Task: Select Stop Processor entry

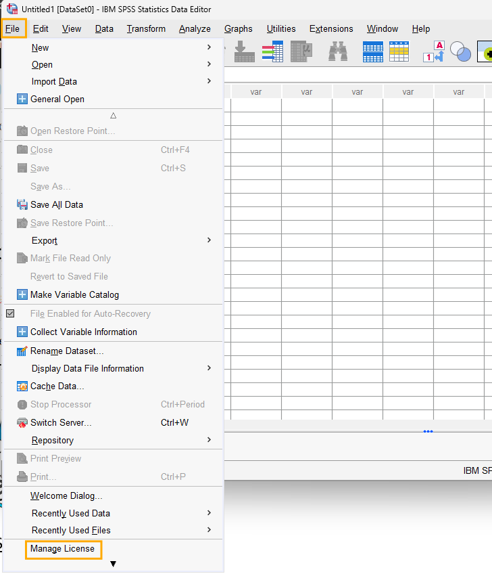Action: click(114, 404)
